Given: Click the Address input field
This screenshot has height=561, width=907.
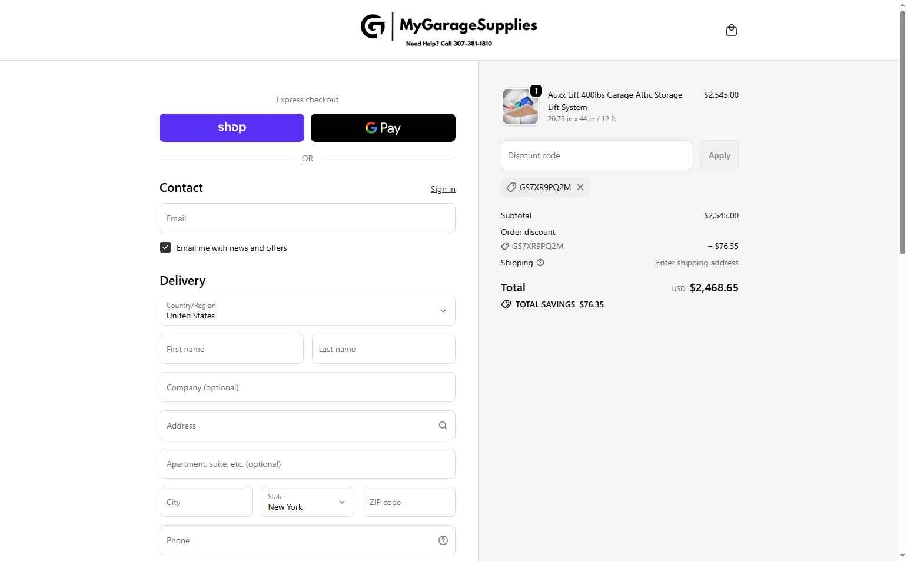Looking at the screenshot, I should point(307,426).
